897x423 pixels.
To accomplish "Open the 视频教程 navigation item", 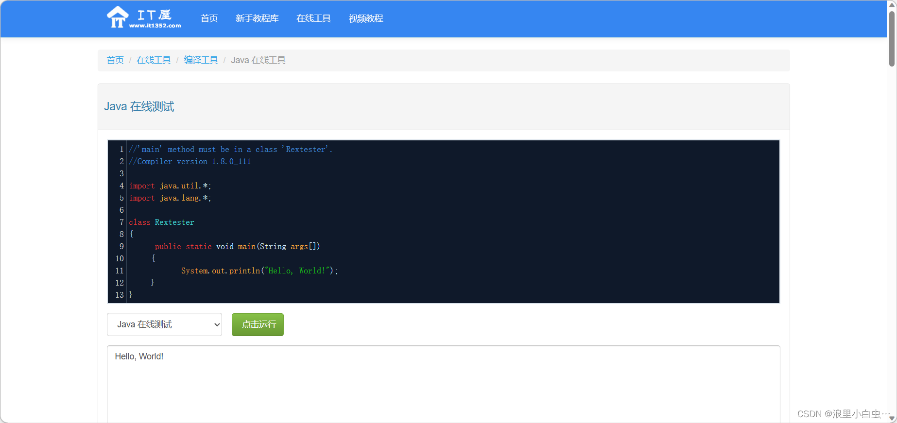I will (366, 18).
